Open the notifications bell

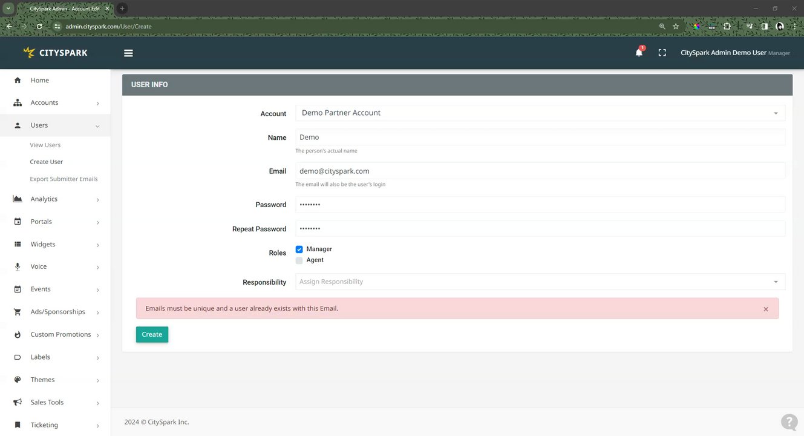coord(639,53)
